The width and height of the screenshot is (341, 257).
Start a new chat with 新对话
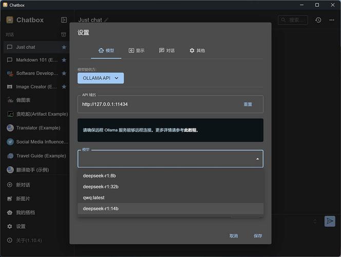pyautogui.click(x=36, y=185)
